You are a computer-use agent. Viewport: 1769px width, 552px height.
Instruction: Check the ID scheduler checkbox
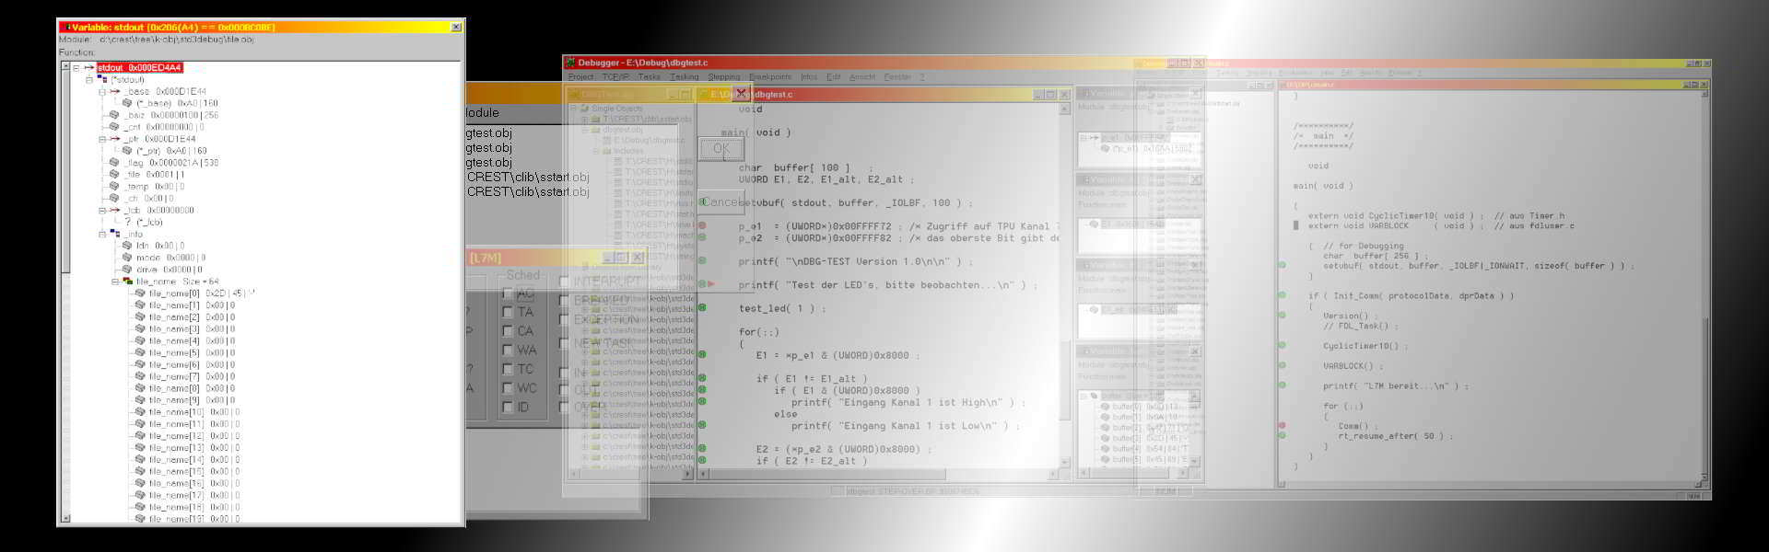click(507, 407)
